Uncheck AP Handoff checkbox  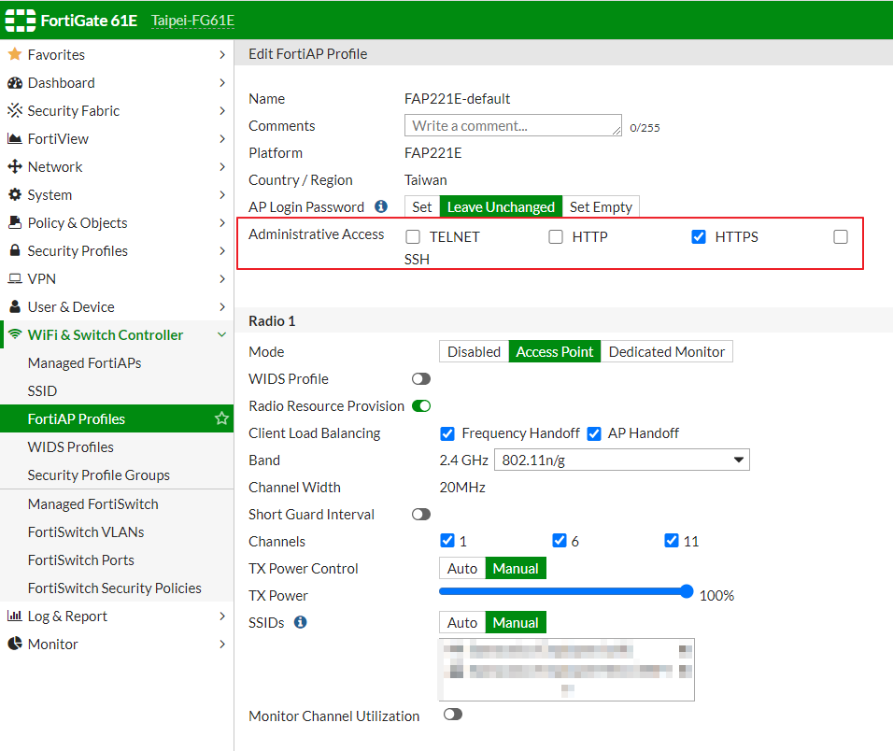[x=594, y=433]
